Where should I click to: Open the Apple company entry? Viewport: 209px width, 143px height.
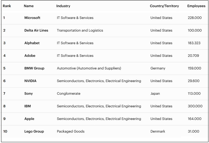point(29,119)
